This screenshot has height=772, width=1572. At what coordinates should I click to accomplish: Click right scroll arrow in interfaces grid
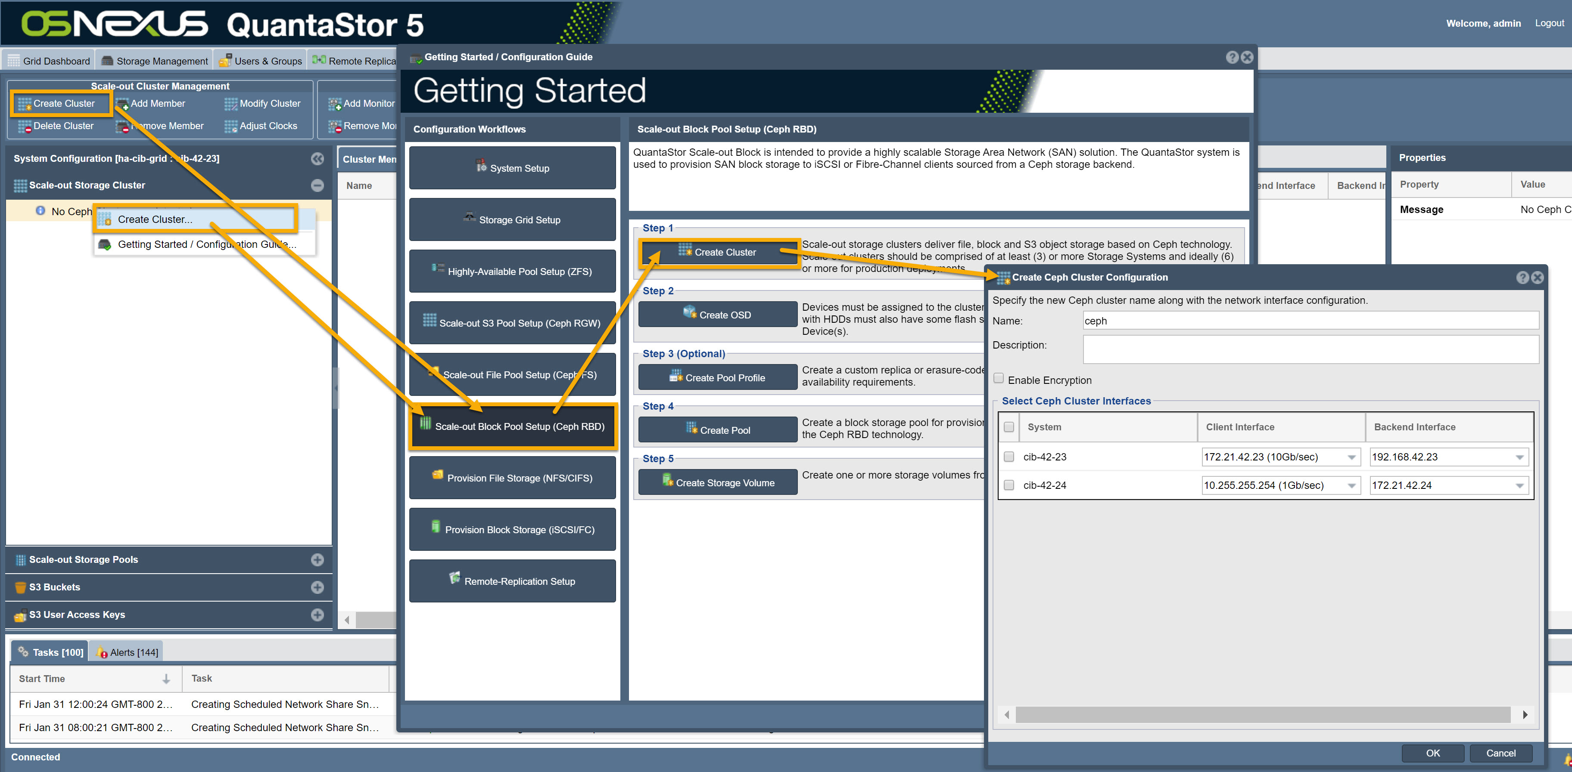pyautogui.click(x=1525, y=715)
